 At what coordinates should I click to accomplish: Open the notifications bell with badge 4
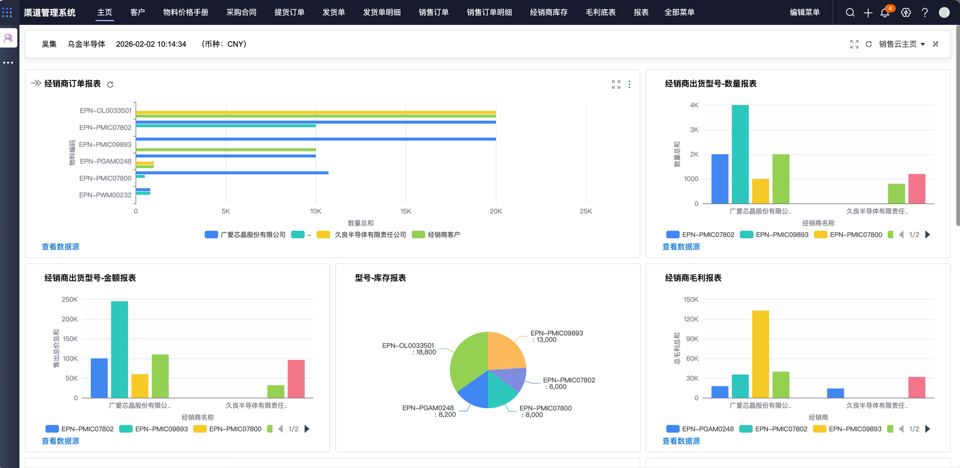[885, 13]
